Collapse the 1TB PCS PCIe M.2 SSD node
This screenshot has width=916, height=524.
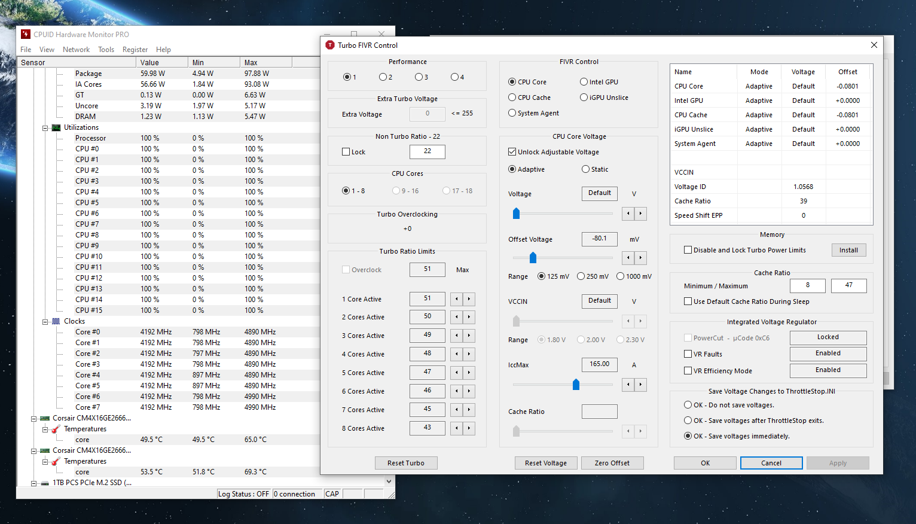(x=33, y=483)
